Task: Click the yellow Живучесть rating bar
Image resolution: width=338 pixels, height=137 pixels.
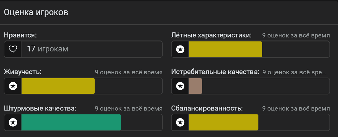Action: (x=58, y=86)
